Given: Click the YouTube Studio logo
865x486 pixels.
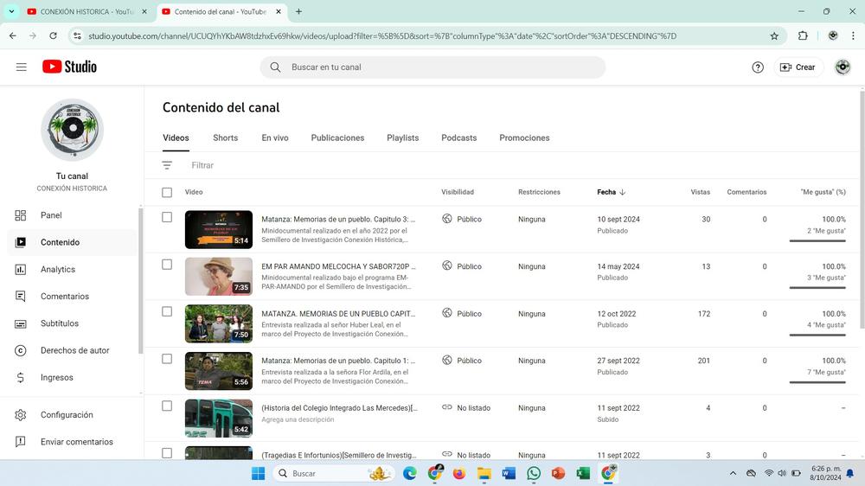Looking at the screenshot, I should pyautogui.click(x=69, y=67).
